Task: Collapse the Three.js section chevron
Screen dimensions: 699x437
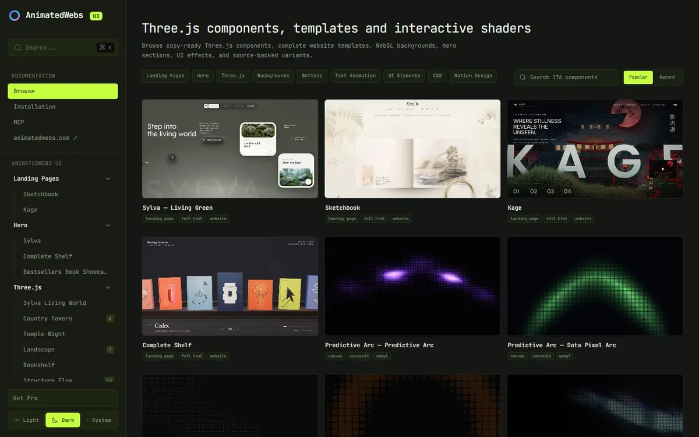Action: [108, 288]
